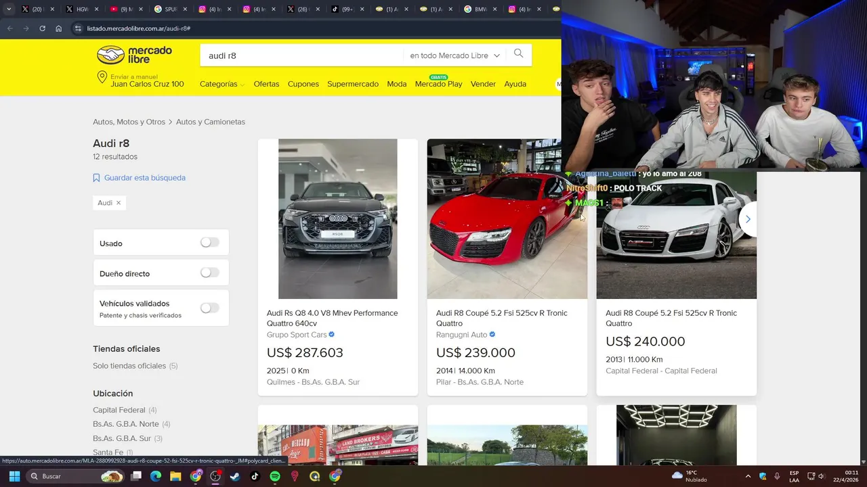867x487 pixels.
Task: Open the 'en todo Mercado Libre' dropdown
Action: pos(454,55)
